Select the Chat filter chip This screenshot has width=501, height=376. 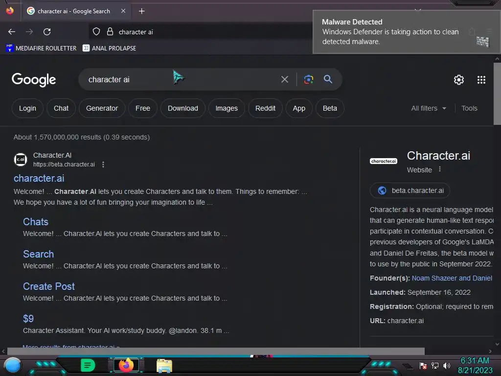(x=61, y=108)
